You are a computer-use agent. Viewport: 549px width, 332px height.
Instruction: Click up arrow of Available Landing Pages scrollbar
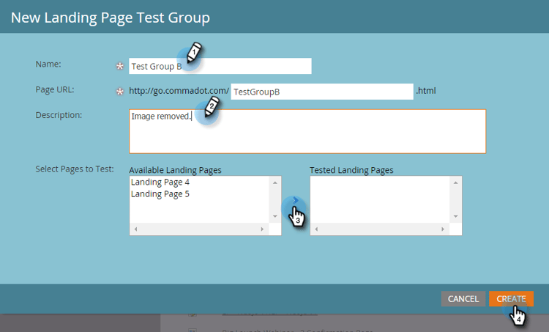274,182
